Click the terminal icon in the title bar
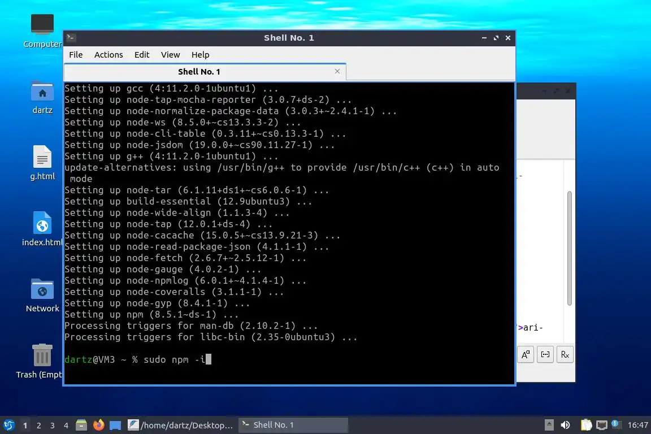The height and width of the screenshot is (434, 651). tap(71, 38)
